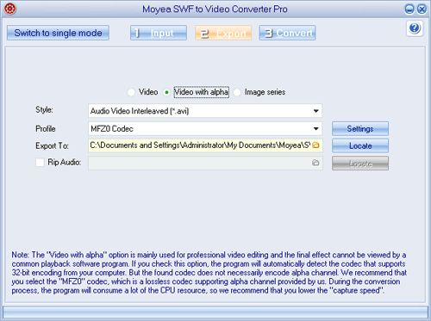This screenshot has height=321, width=431.
Task: Click the Export To: label
Action: (x=52, y=145)
